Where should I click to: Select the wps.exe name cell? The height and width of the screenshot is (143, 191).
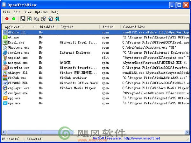click(14, 103)
